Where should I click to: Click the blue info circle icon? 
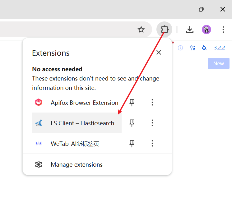click(180, 48)
